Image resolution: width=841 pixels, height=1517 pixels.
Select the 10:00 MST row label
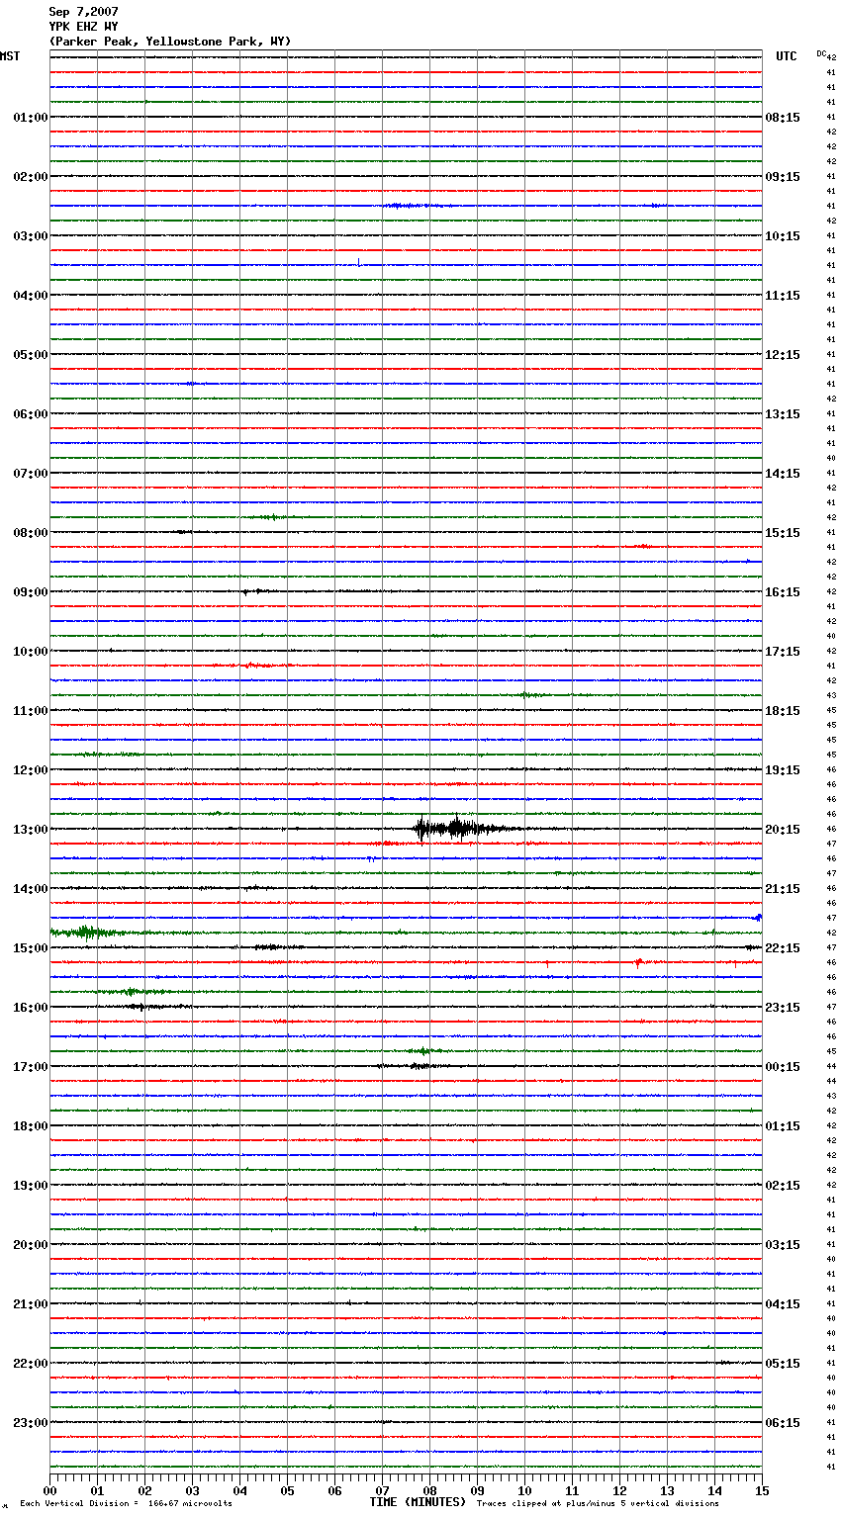pyautogui.click(x=31, y=652)
